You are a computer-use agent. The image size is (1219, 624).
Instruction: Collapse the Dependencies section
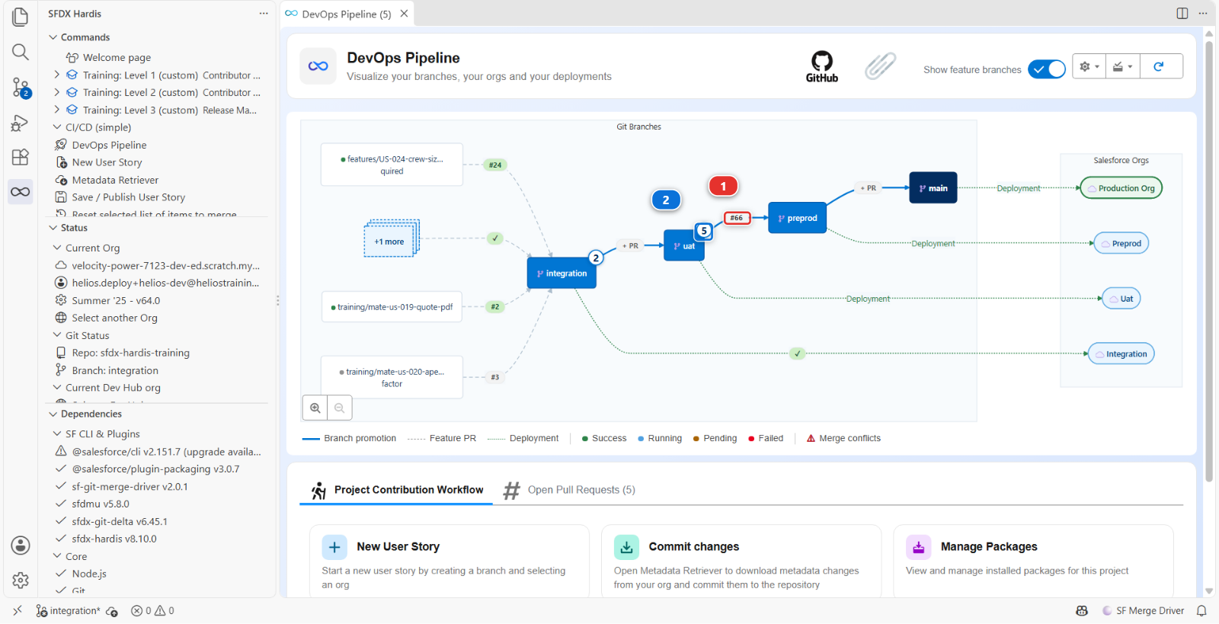pos(53,414)
